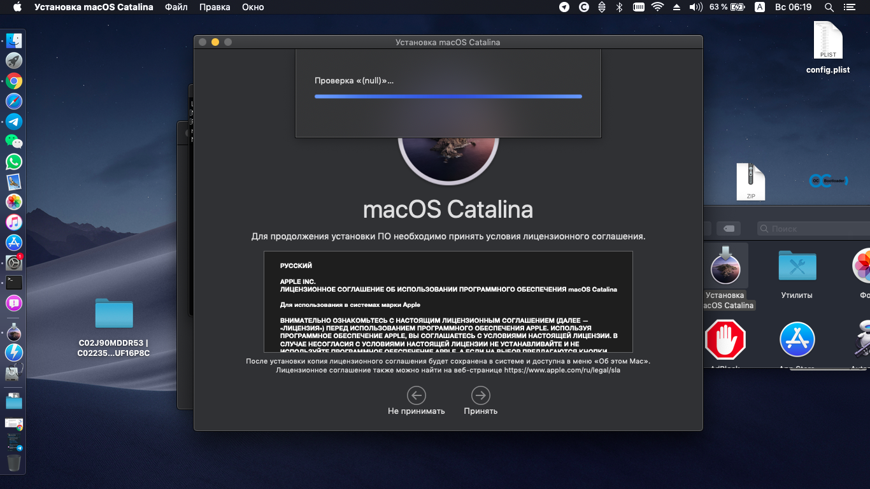870x489 pixels.
Task: Open Telegram from the Dock
Action: tap(14, 121)
